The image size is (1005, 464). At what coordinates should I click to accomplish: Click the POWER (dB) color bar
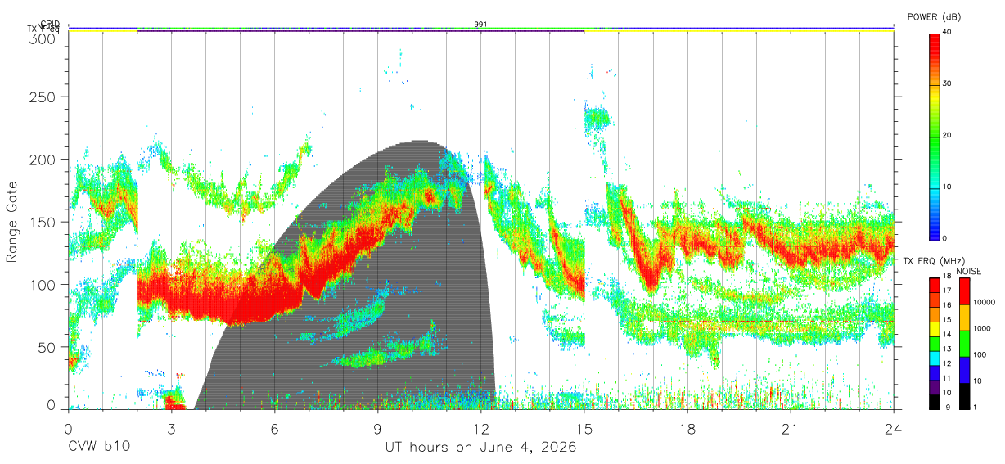click(935, 136)
